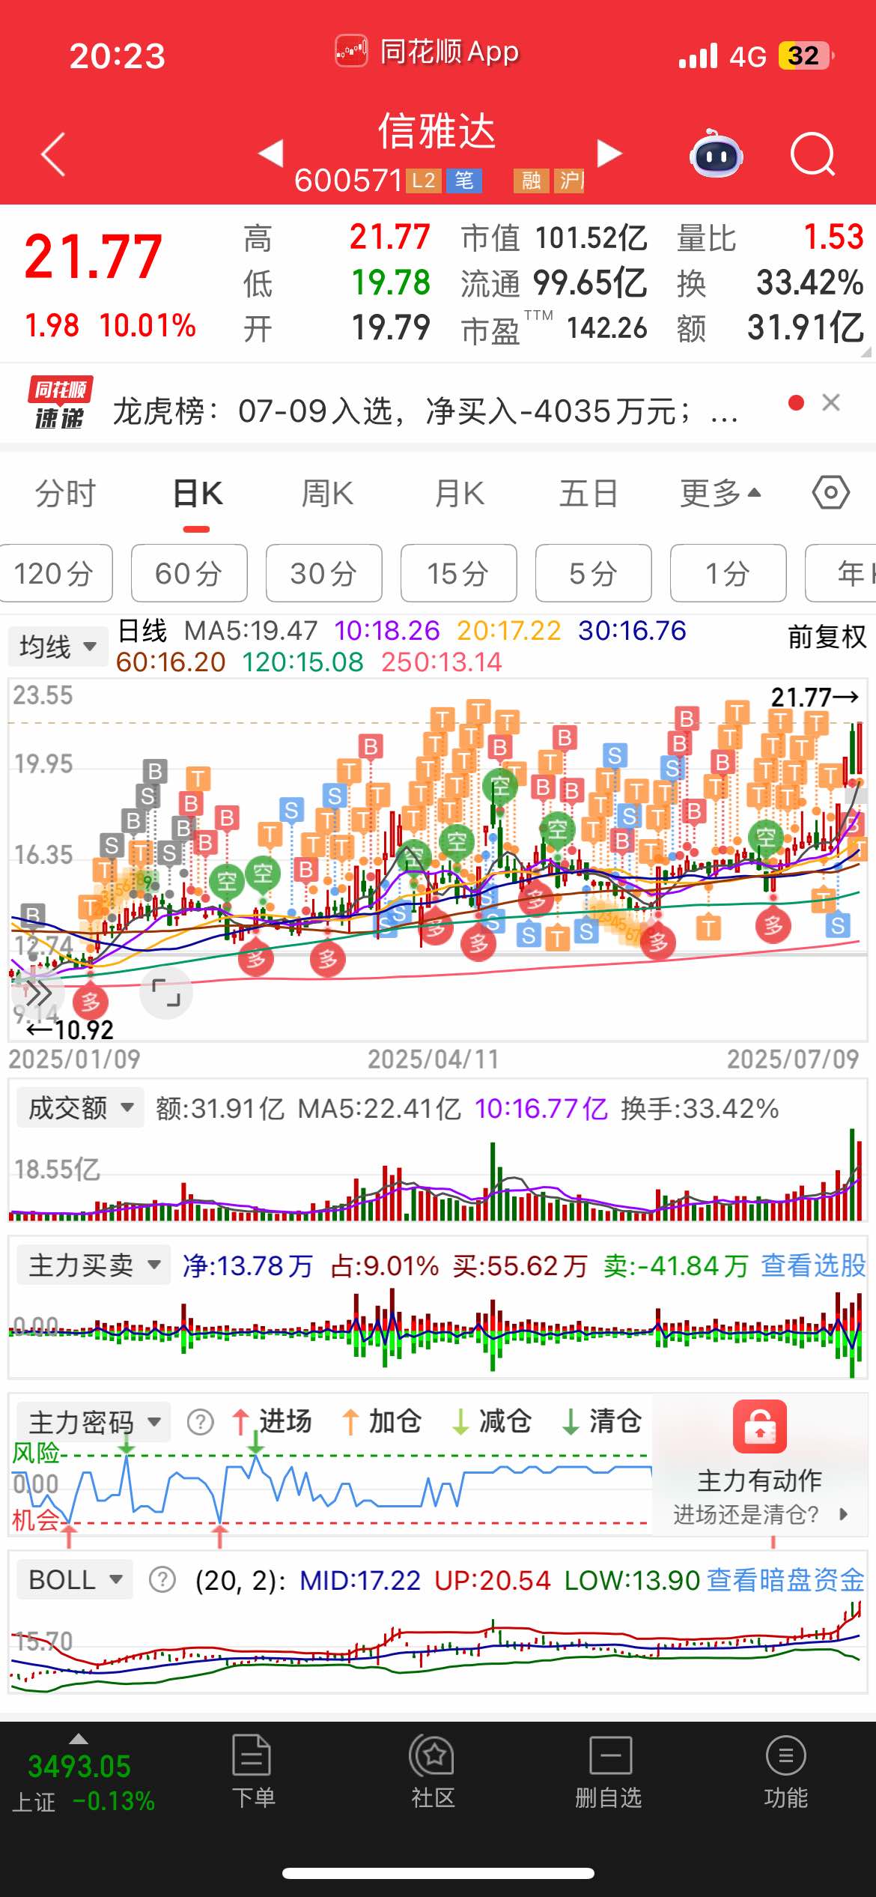Open the BOLL indicator dropdown

(75, 1579)
